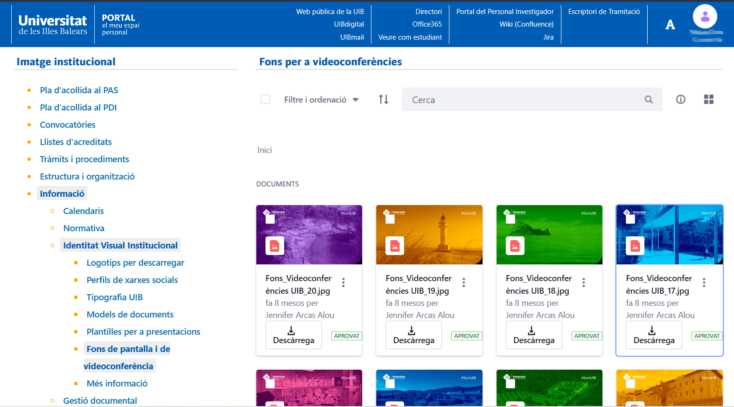Screen dimensions: 734x407
Task: Open options menu for Fons_Videoconferències UIB_20.jpg
Action: 343,283
